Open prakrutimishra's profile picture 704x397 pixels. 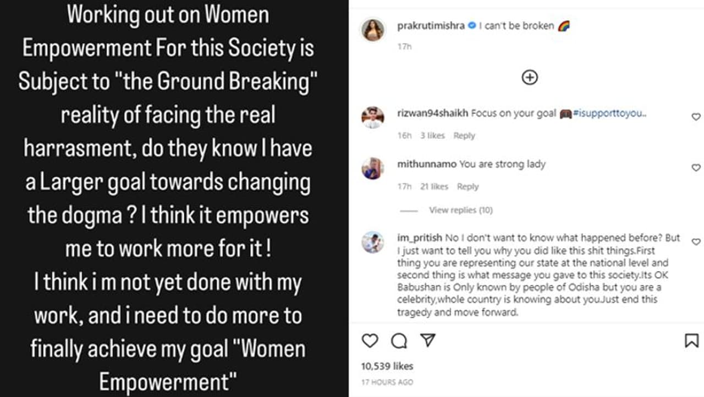point(372,29)
